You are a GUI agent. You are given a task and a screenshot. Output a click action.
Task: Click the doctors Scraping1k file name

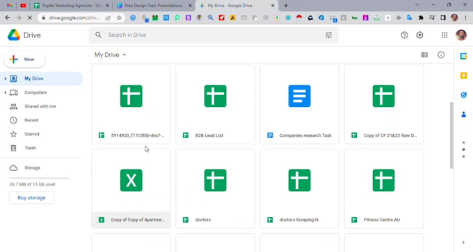click(x=299, y=220)
